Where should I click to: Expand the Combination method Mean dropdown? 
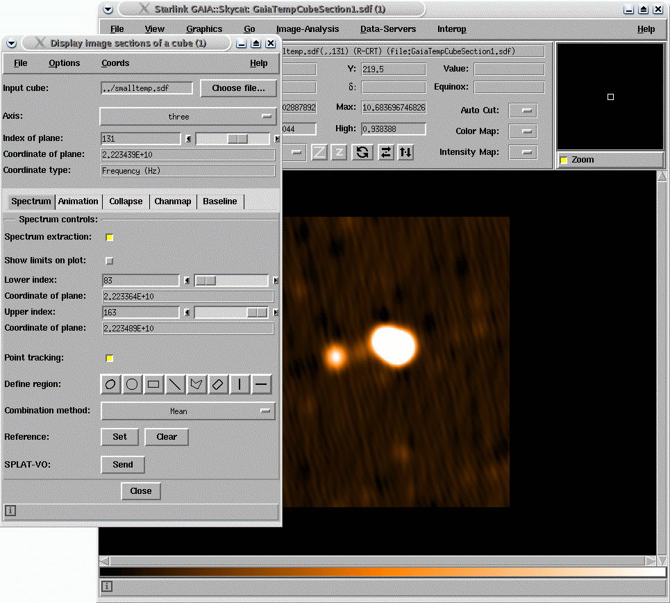coord(188,411)
